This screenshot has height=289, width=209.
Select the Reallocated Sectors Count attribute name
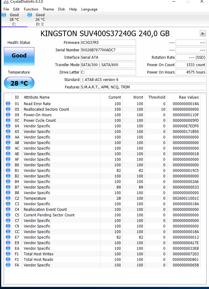pyautogui.click(x=46, y=109)
